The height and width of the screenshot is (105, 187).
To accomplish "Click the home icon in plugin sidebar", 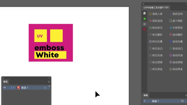I will coord(144,13).
